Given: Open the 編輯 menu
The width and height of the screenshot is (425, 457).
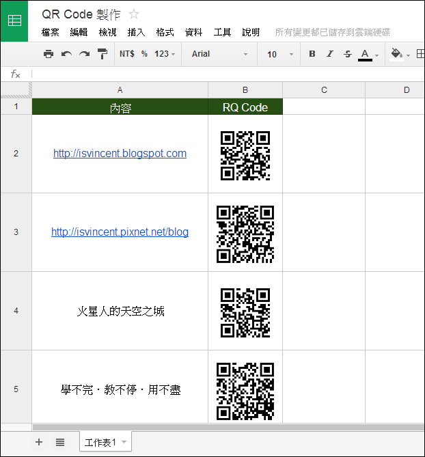Looking at the screenshot, I should coord(79,32).
